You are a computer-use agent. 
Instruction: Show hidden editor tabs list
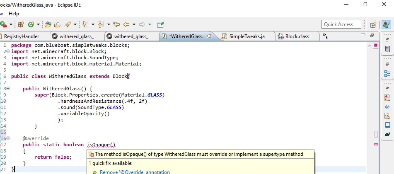click(325, 36)
